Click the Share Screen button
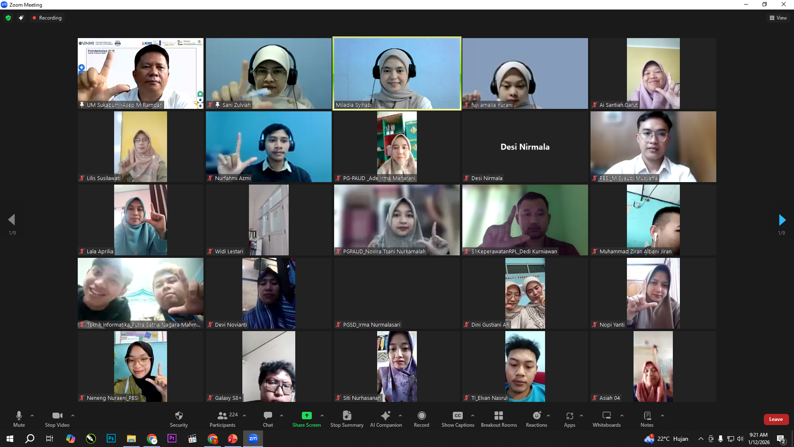Viewport: 794px width, 447px height. click(x=306, y=416)
